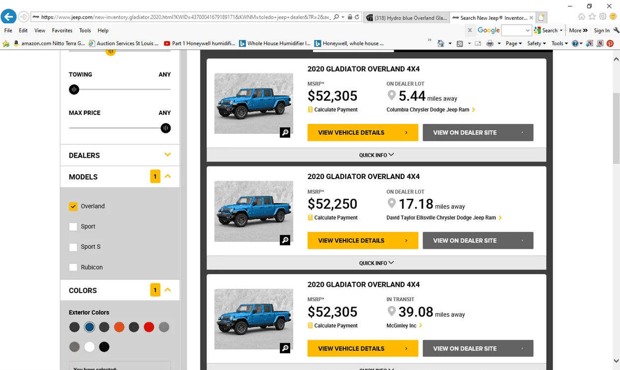Select the red exterior color swatch
The height and width of the screenshot is (370, 620).
(149, 327)
